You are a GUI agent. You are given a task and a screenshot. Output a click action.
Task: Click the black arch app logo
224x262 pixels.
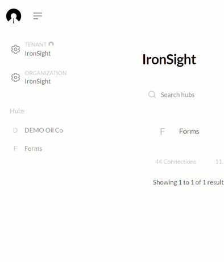coord(14,16)
